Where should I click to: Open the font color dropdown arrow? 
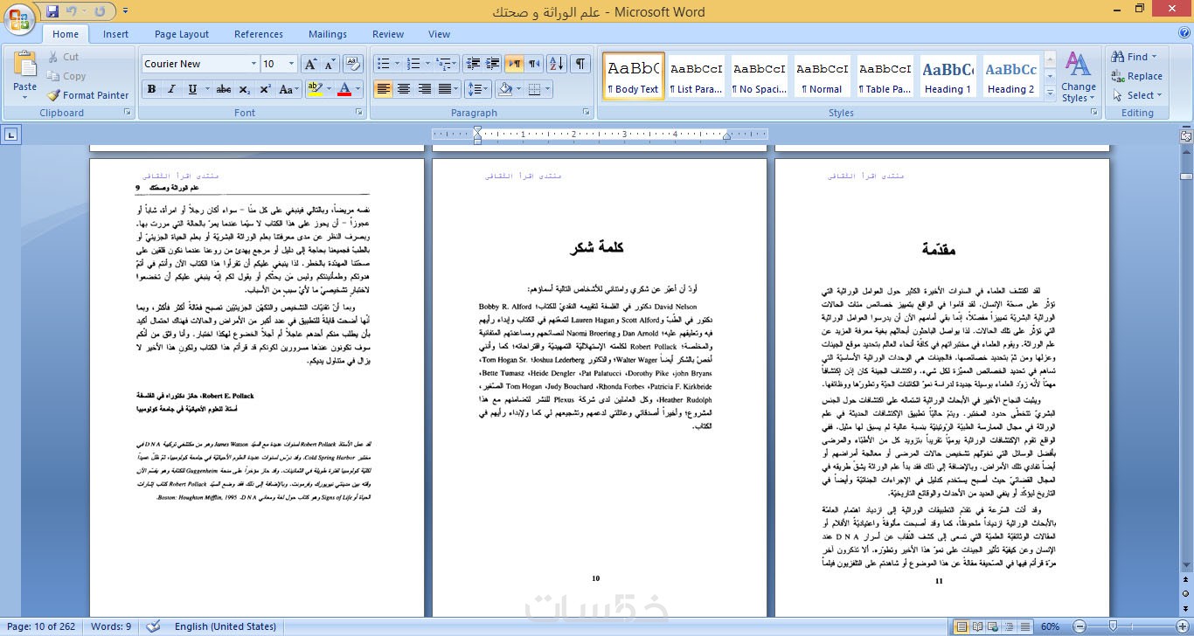358,89
